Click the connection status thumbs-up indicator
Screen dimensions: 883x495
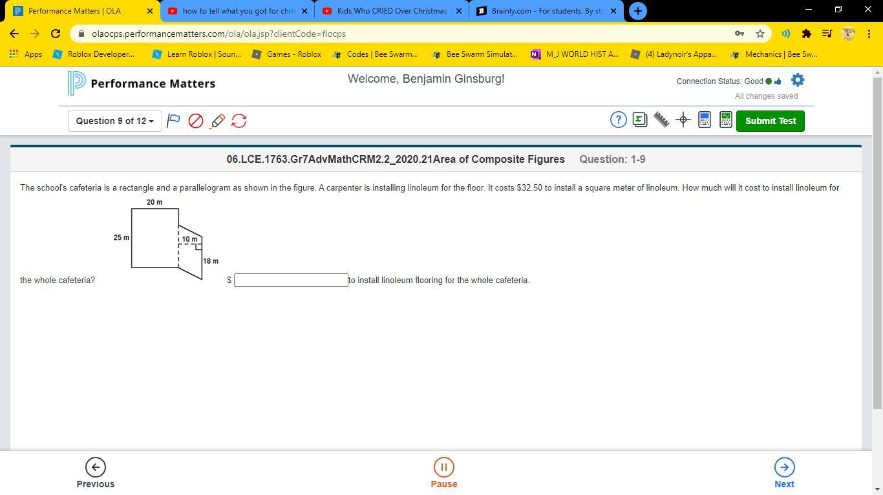[778, 81]
